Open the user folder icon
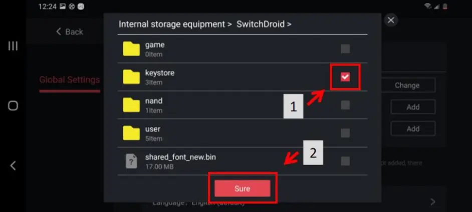Screen dimensions: 472x212 pos(131,132)
